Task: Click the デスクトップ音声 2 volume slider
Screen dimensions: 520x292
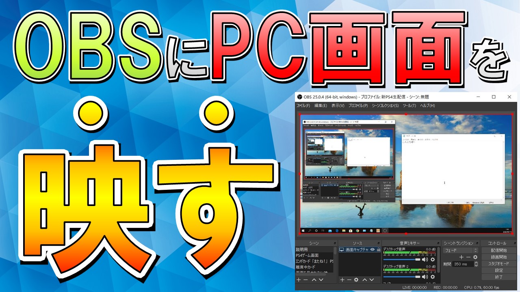Action: pos(401,277)
